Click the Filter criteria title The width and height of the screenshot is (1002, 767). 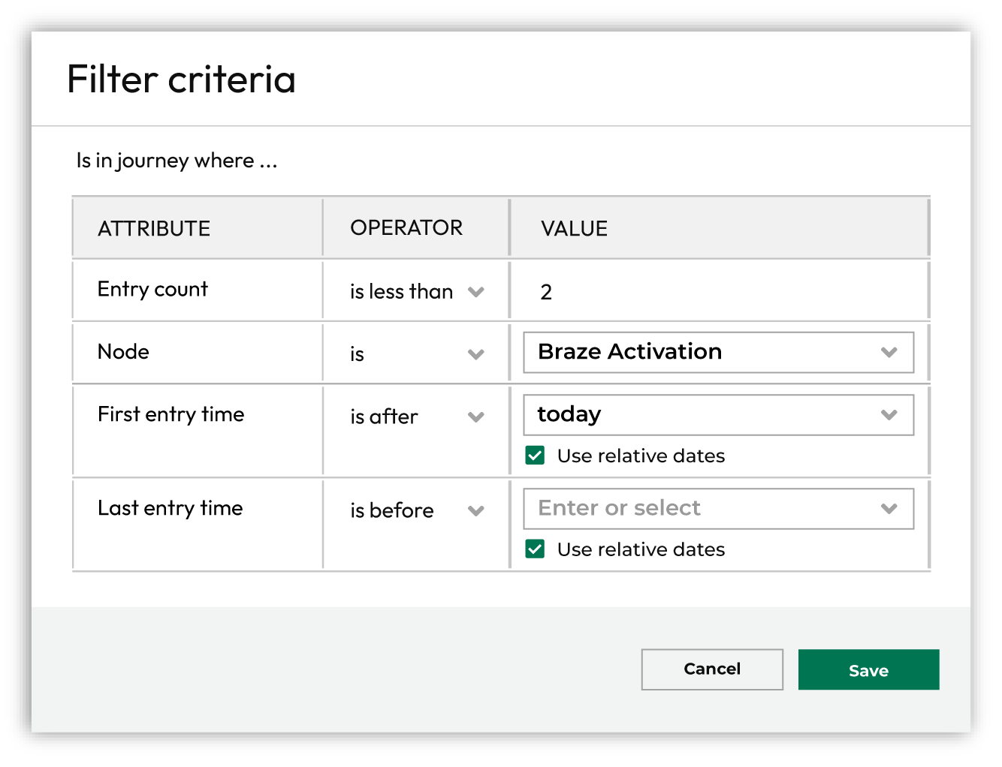pos(182,79)
